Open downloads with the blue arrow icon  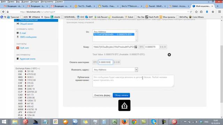[207, 12]
